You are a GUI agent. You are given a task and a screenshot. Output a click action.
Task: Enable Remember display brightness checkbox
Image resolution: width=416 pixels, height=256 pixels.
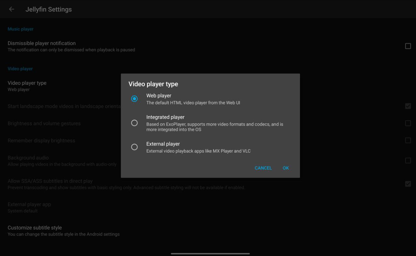(x=408, y=141)
